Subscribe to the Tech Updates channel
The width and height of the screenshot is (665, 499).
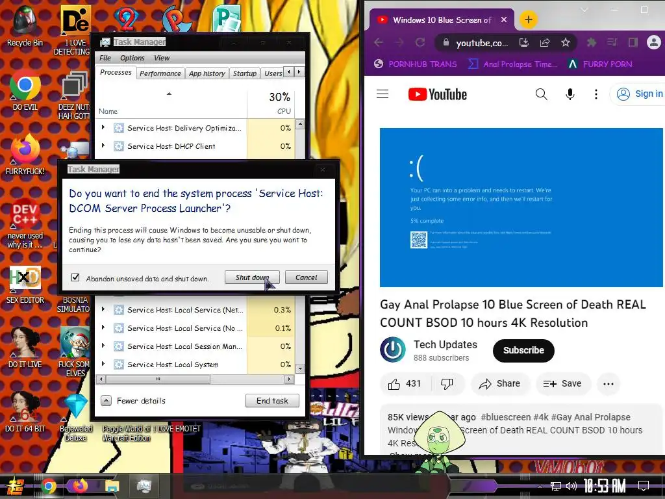(523, 350)
